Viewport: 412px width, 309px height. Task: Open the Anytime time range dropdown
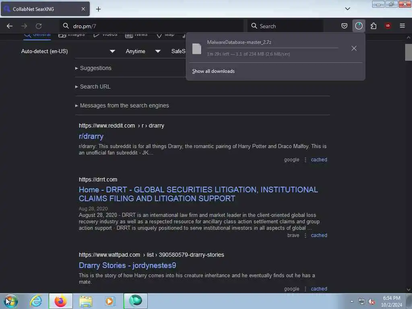coord(143,51)
